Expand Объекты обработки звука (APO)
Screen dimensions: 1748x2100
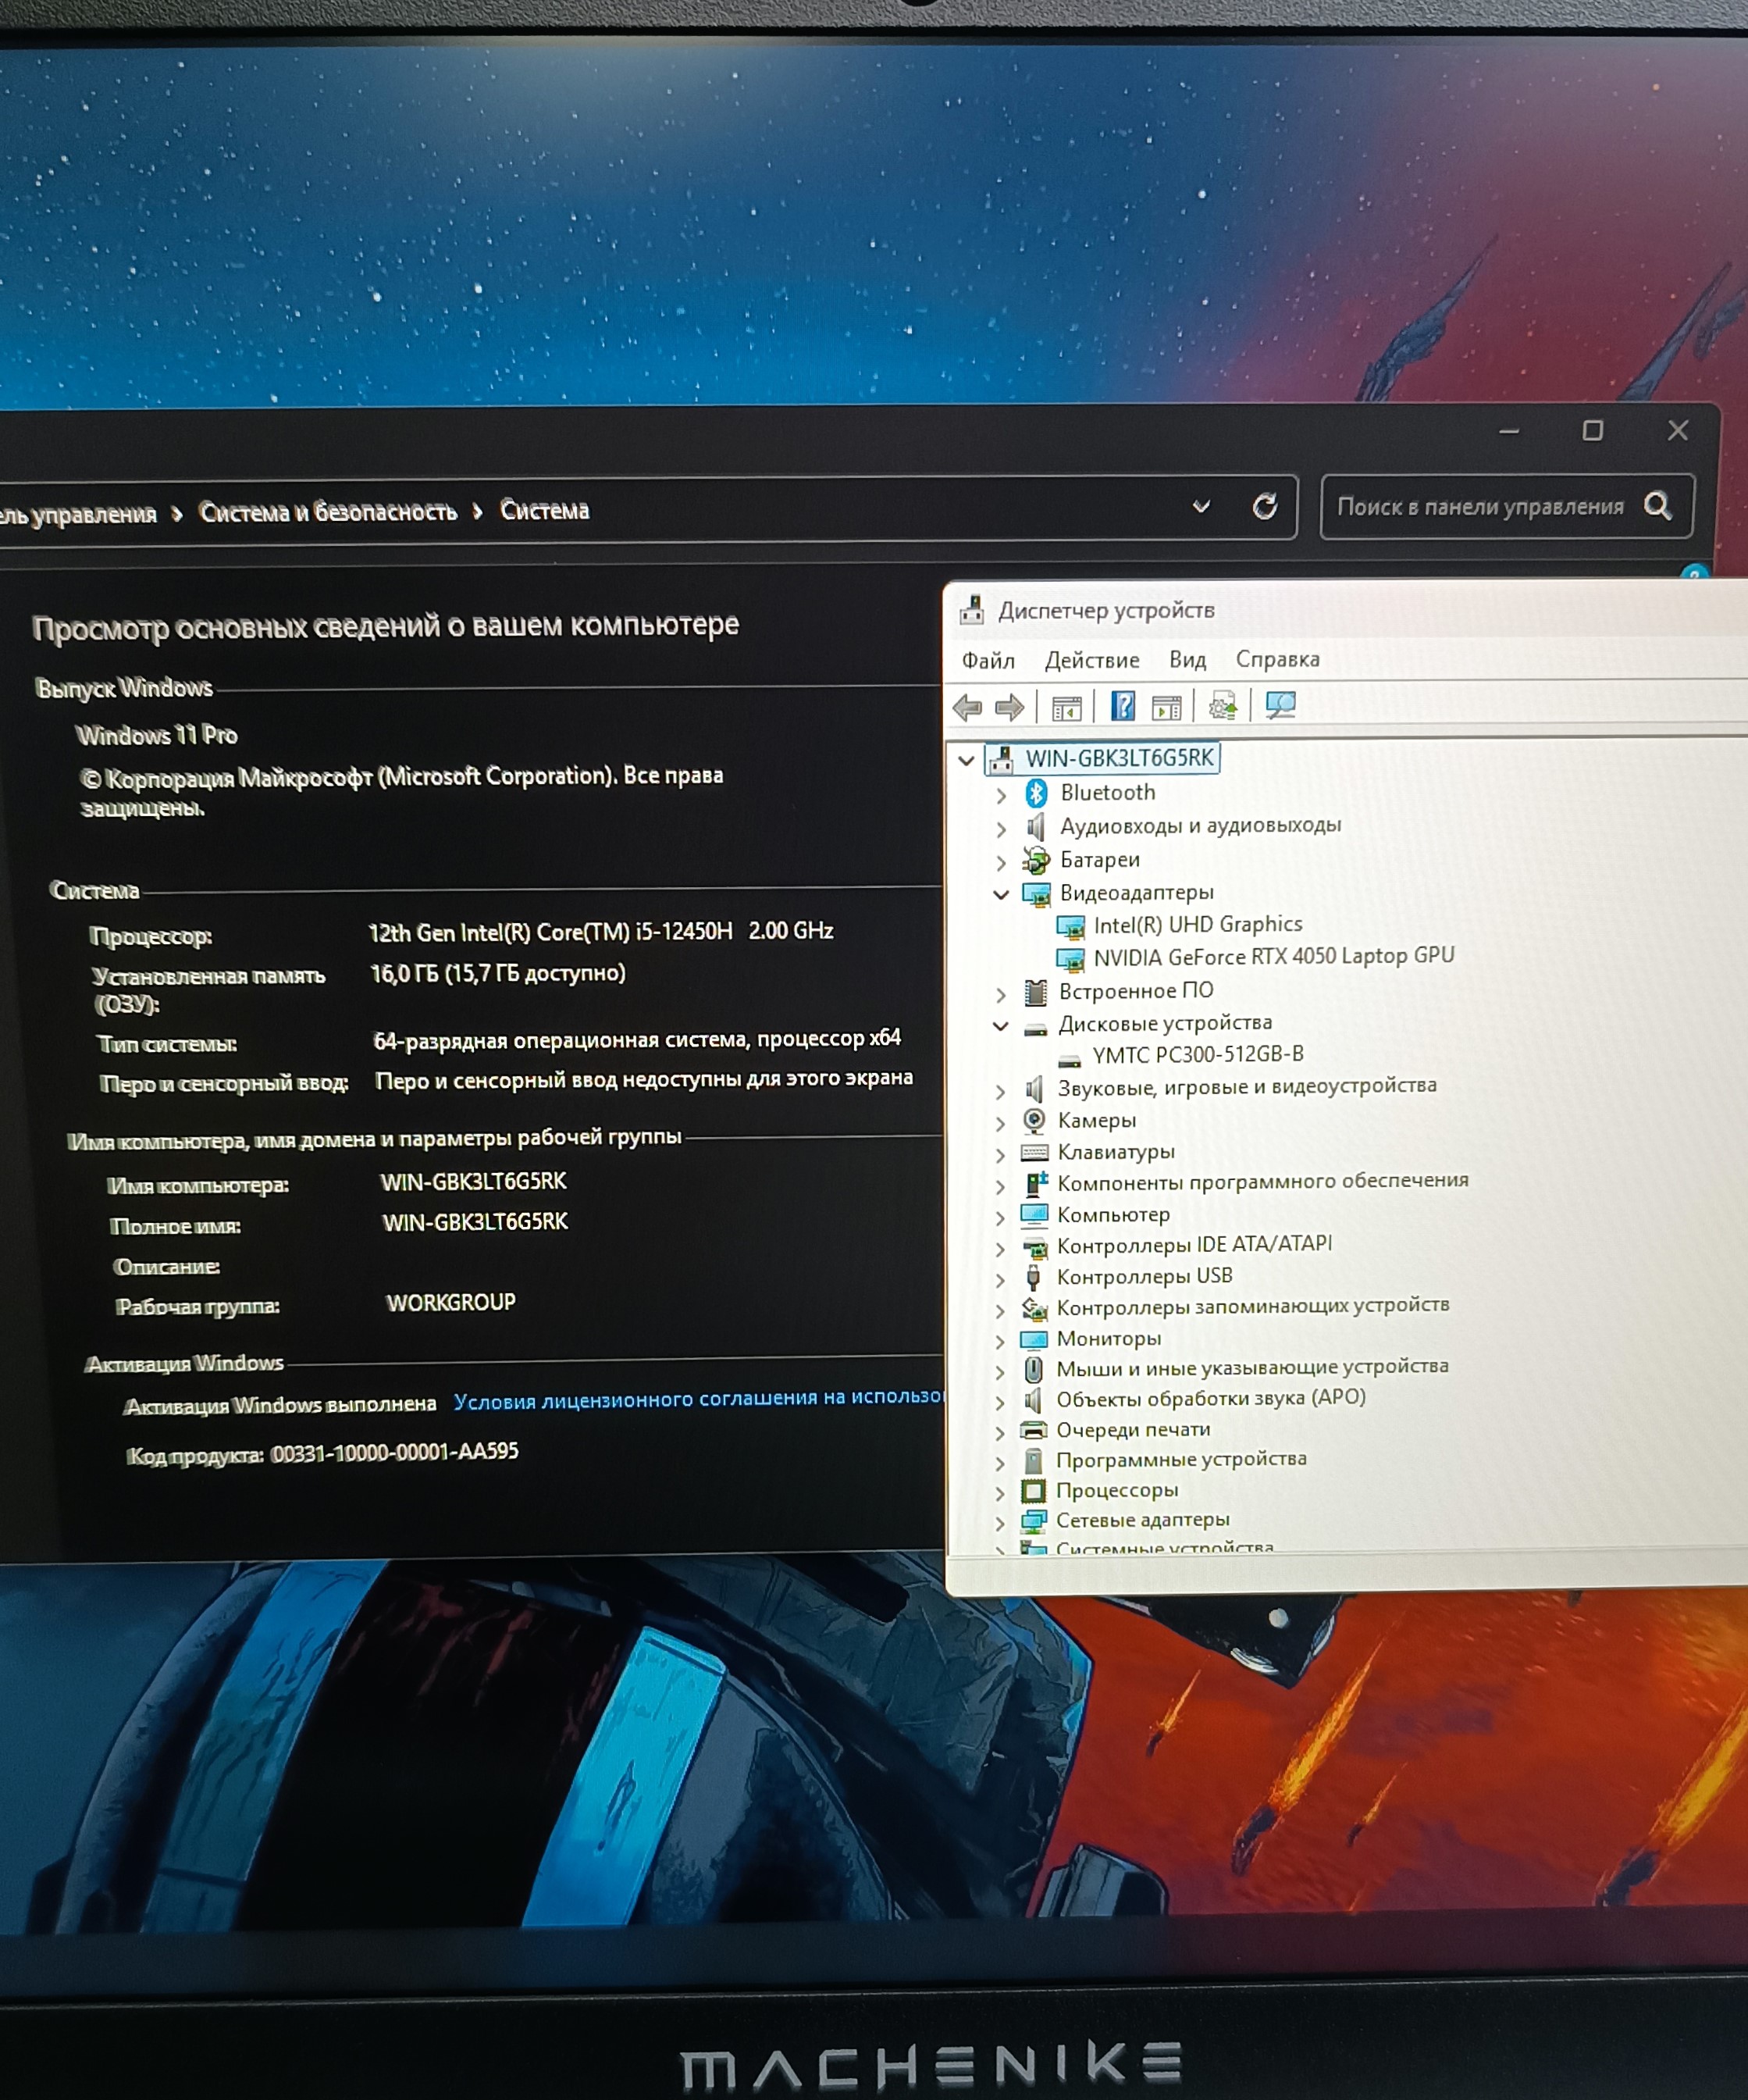(x=1000, y=1402)
